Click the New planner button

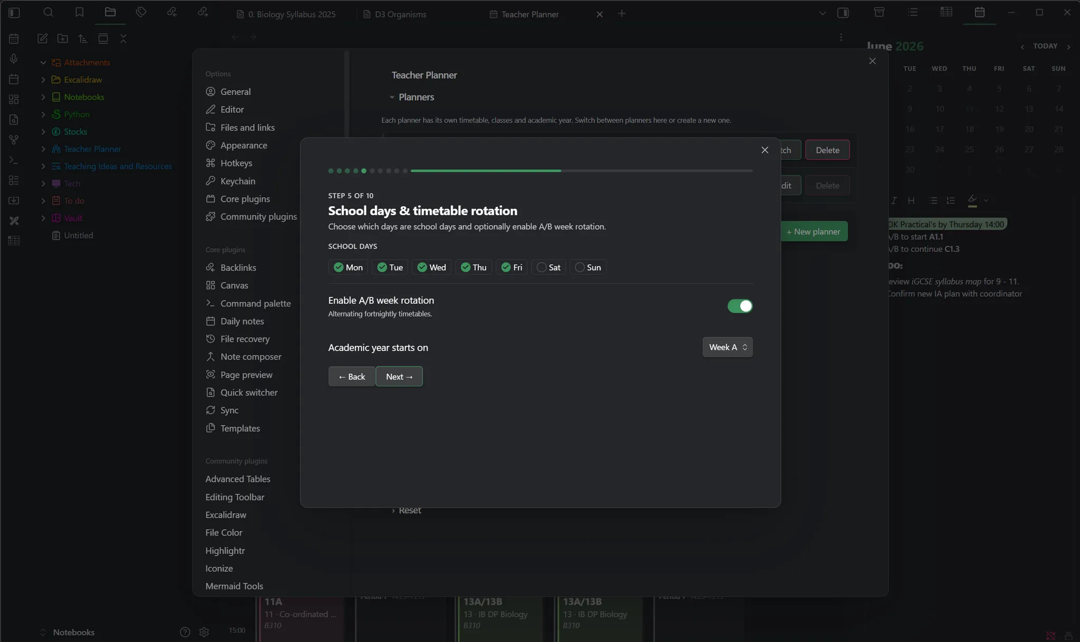[814, 231]
